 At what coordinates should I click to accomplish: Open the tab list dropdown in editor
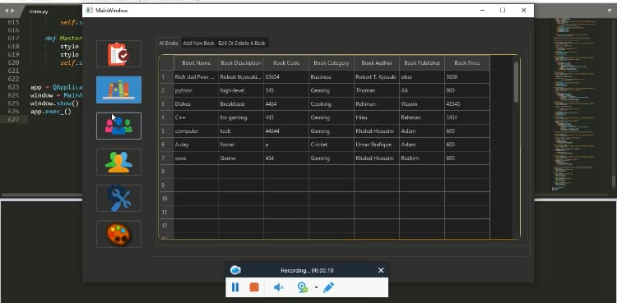point(610,11)
